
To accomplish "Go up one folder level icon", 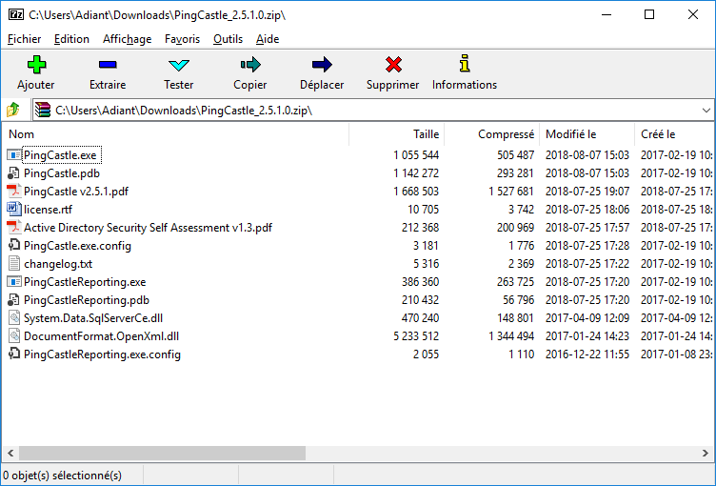I will [x=13, y=110].
